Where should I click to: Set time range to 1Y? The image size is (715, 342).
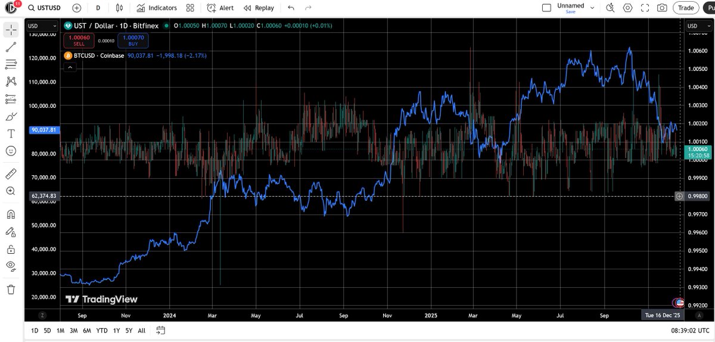coord(116,330)
